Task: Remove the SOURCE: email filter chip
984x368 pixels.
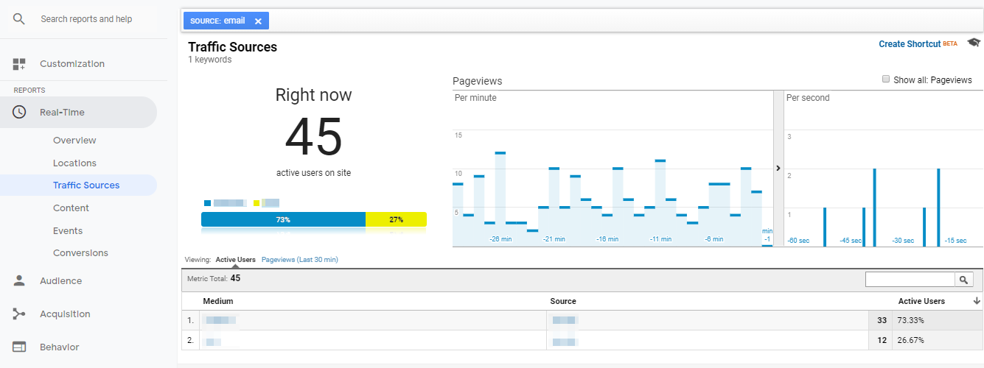Action: point(258,21)
